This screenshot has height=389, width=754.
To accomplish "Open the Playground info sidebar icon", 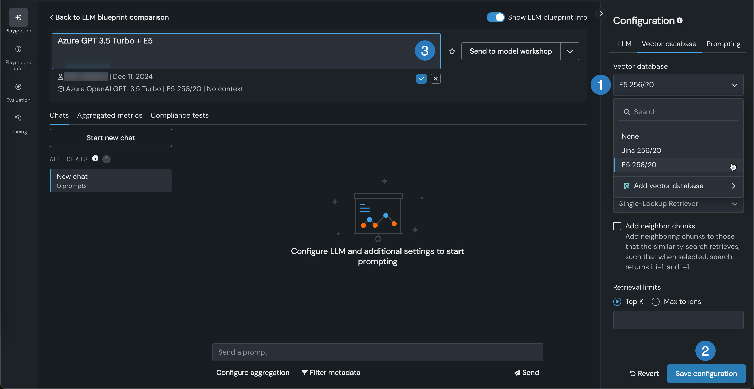I will pos(18,49).
